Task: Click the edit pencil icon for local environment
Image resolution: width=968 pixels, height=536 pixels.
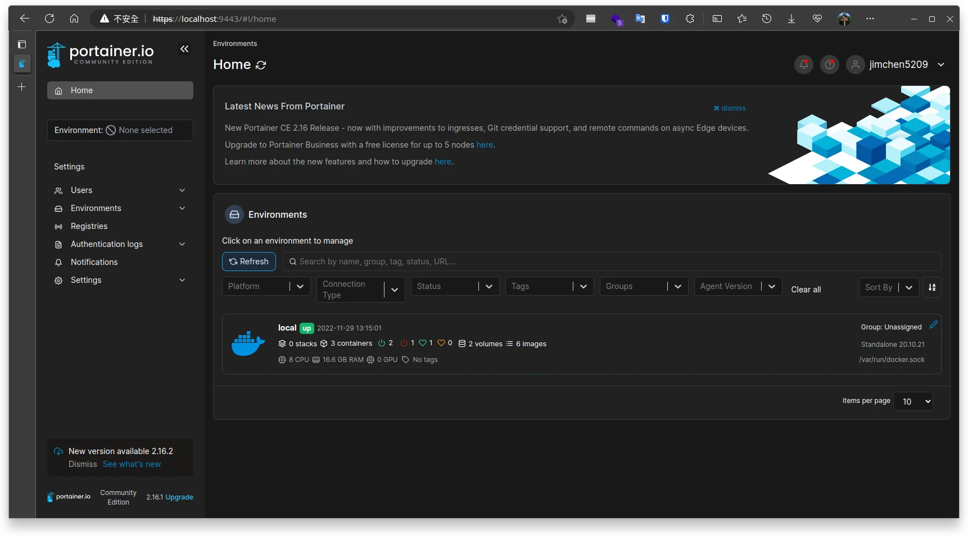Action: pos(933,325)
